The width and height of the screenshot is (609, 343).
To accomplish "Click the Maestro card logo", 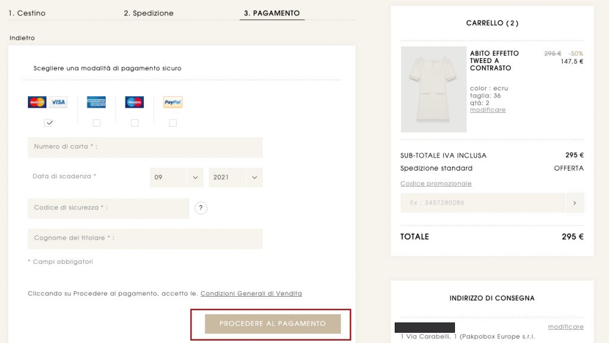I will click(134, 102).
